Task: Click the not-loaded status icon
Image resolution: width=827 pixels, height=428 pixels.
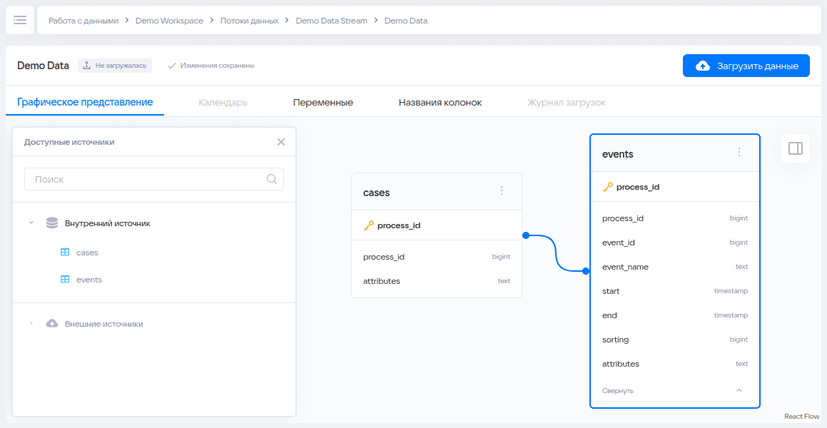Action: point(88,66)
